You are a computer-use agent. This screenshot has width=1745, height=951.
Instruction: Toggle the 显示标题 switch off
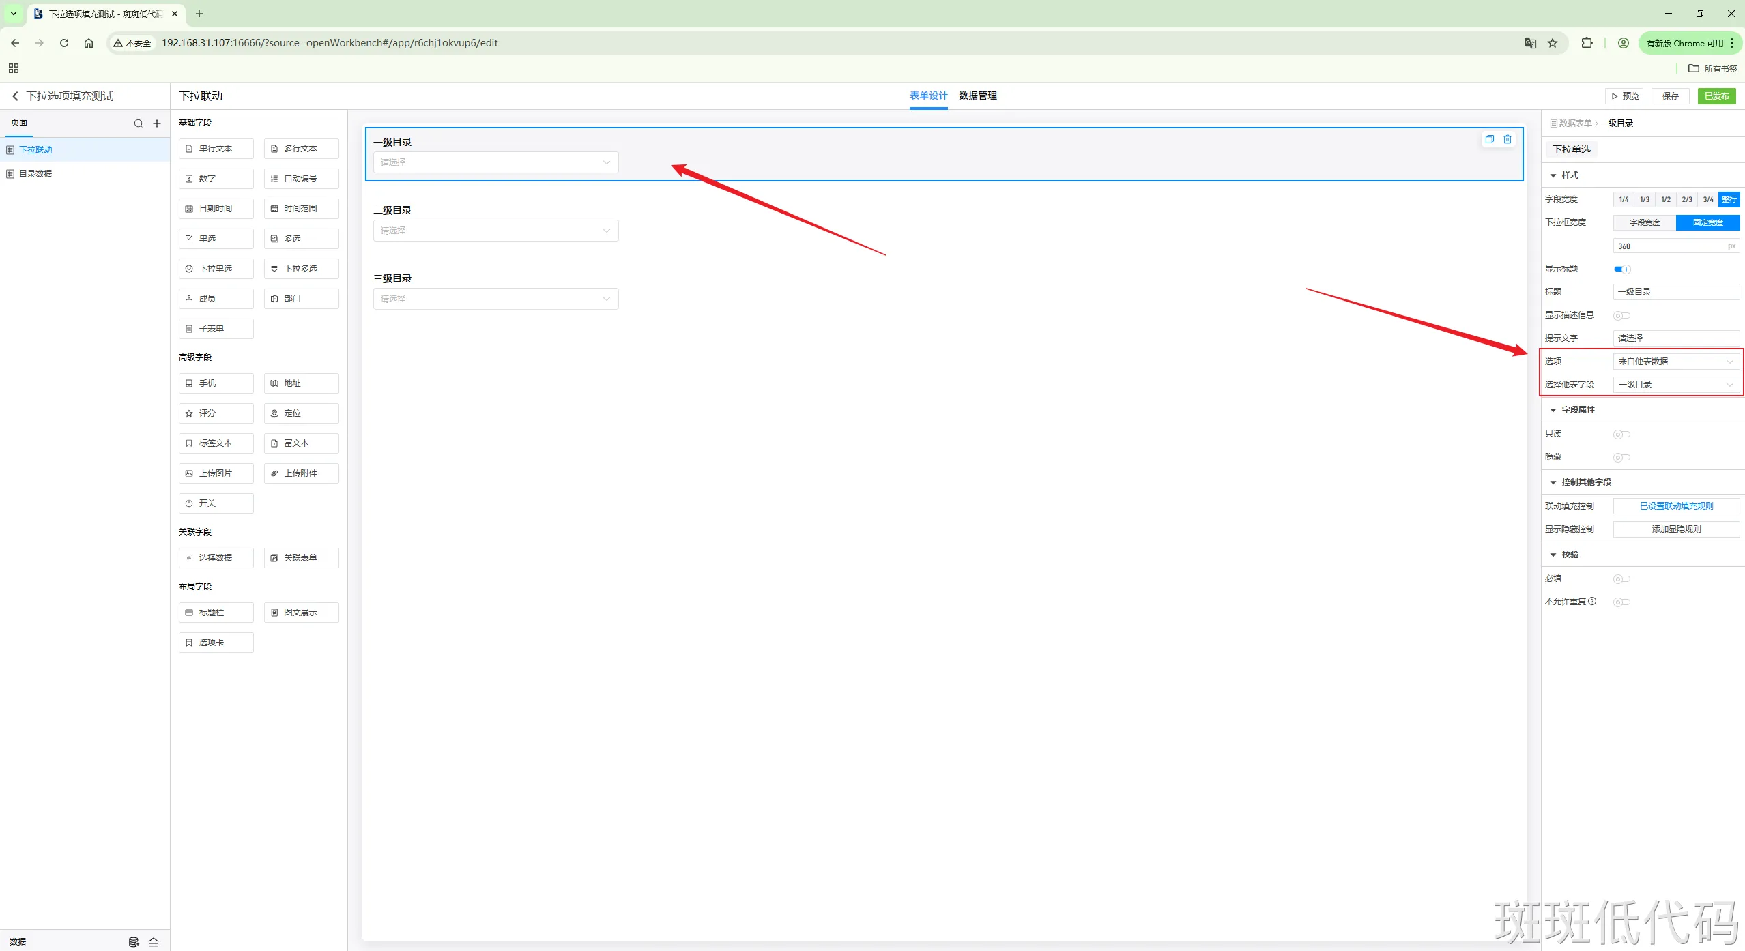coord(1621,269)
